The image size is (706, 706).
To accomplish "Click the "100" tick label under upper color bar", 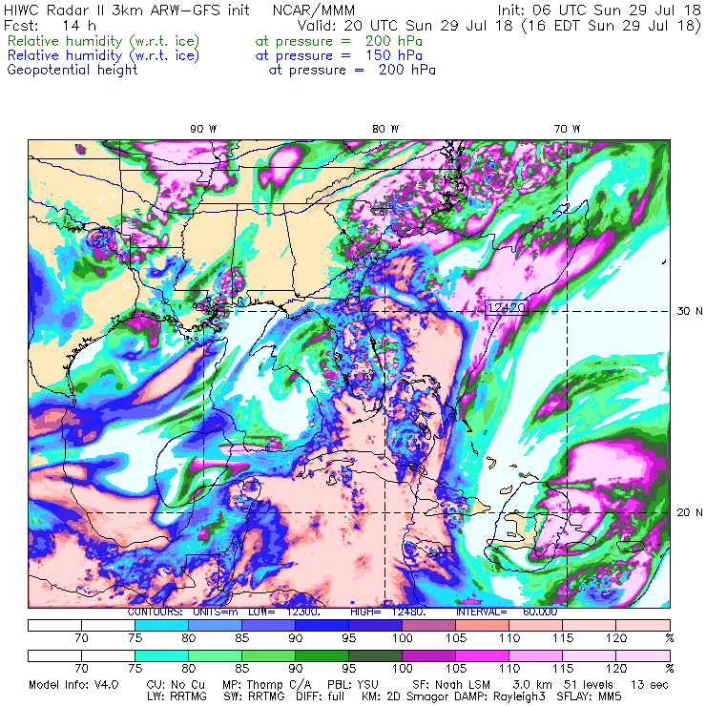I will [402, 638].
